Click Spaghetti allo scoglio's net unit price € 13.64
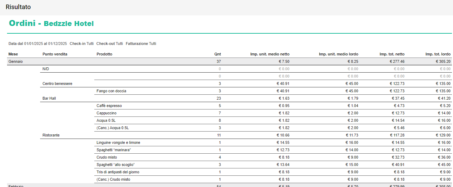 [x=283, y=165]
